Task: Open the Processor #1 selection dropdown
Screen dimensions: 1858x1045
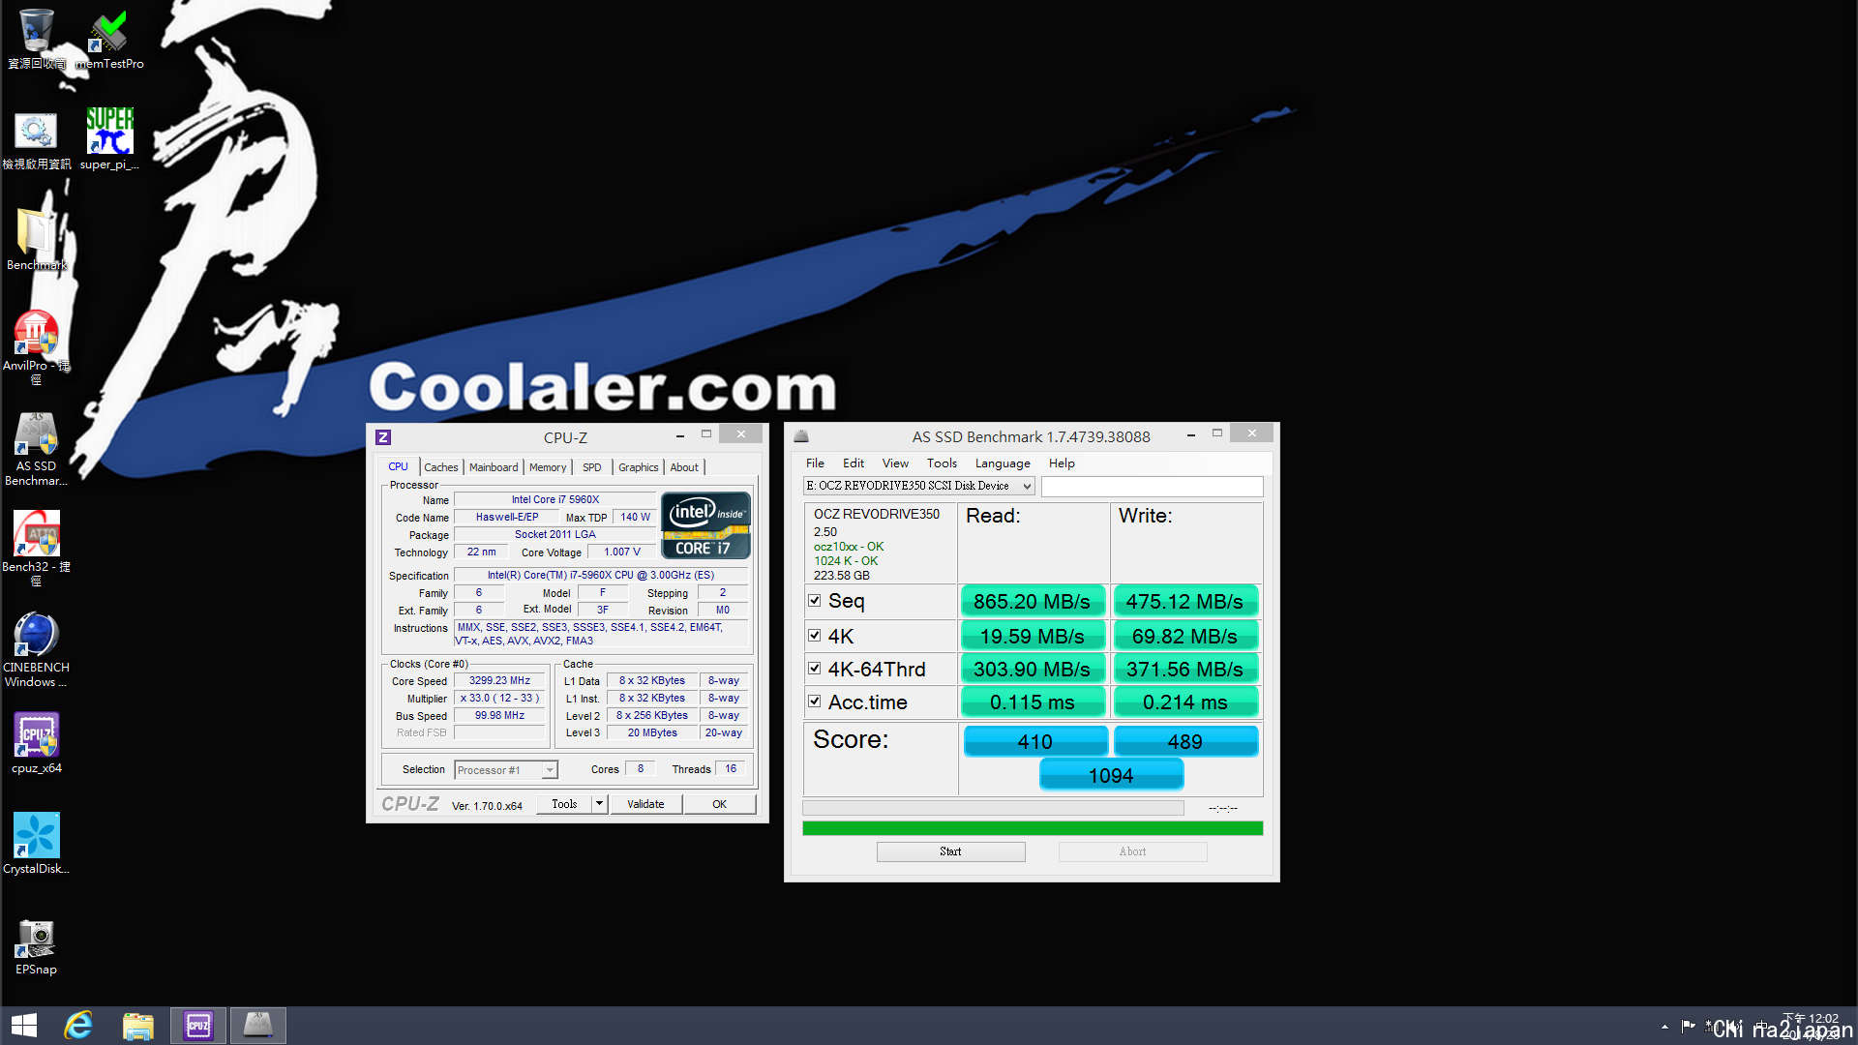Action: (x=506, y=770)
